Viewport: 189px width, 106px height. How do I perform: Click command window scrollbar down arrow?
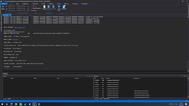click(188, 71)
